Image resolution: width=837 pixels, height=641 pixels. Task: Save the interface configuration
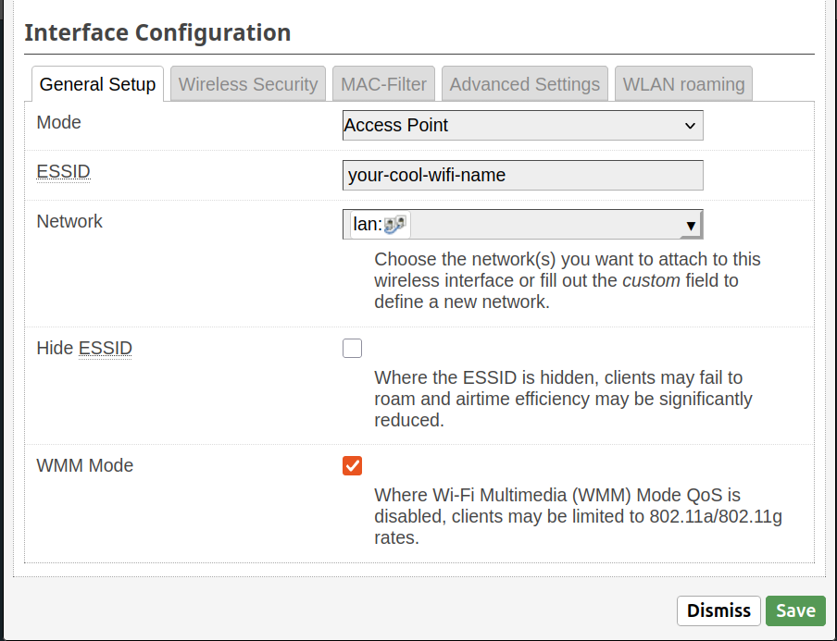795,610
